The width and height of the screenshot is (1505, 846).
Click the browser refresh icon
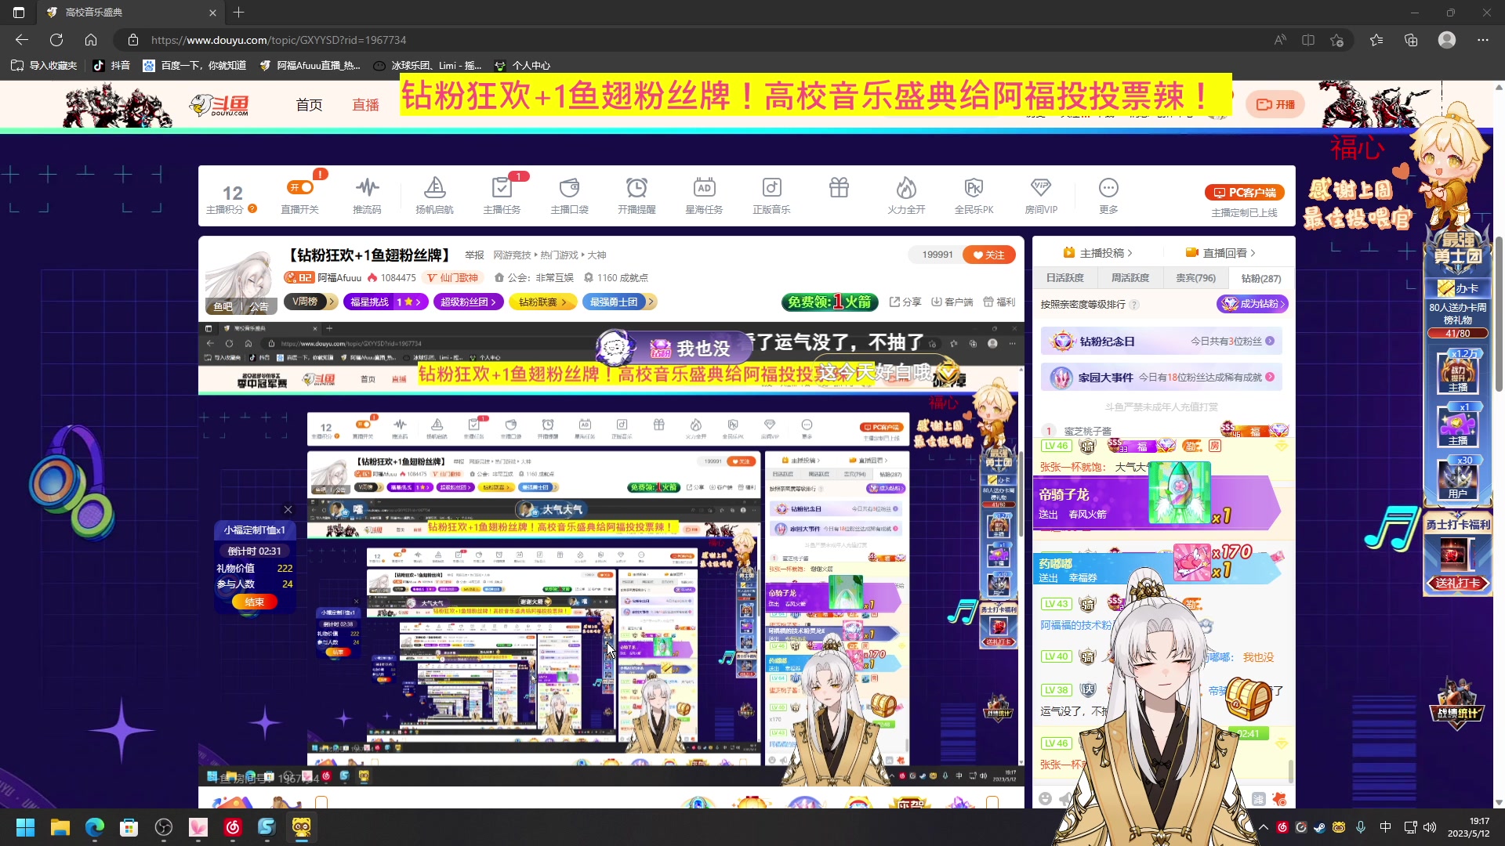[56, 40]
